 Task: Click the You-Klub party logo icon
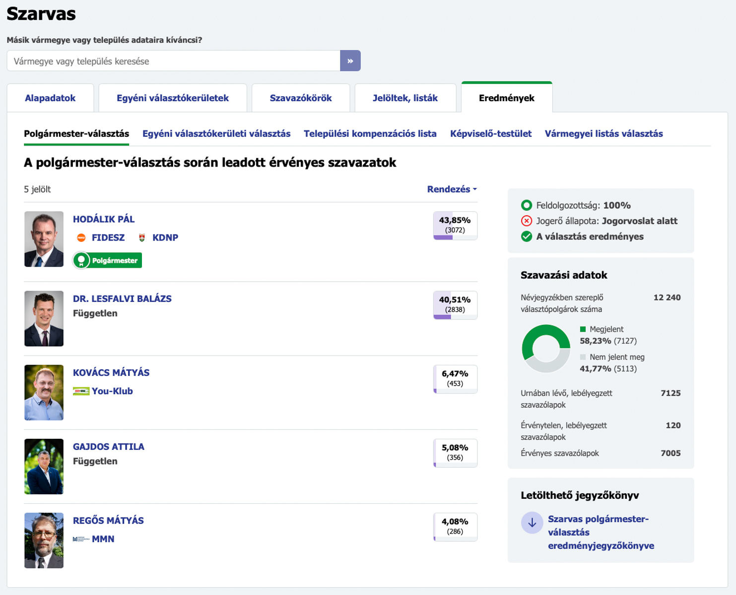(x=81, y=391)
